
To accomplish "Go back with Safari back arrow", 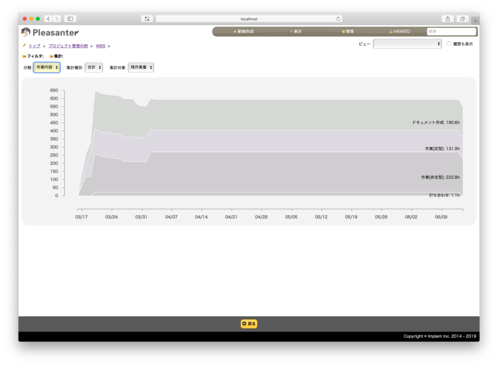I will click(48, 19).
